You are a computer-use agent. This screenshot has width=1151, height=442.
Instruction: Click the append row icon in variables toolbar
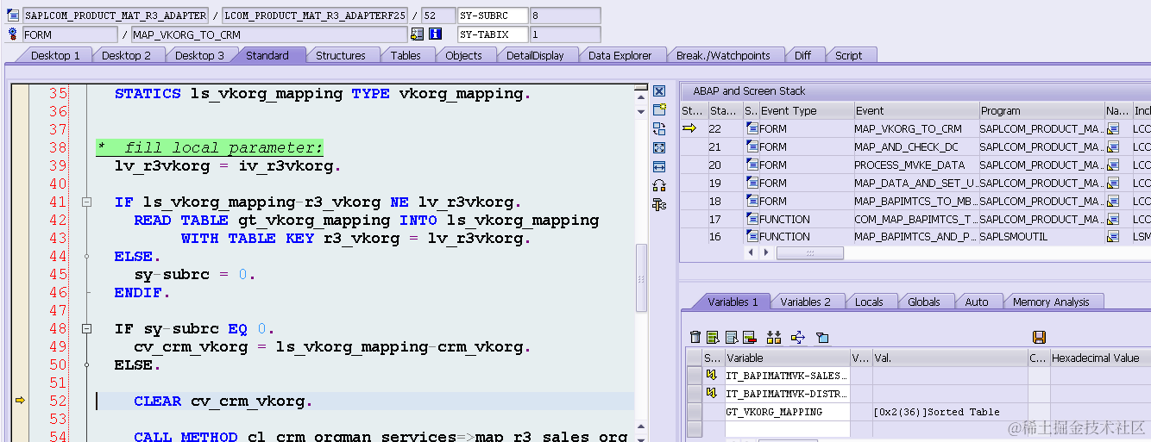[732, 337]
